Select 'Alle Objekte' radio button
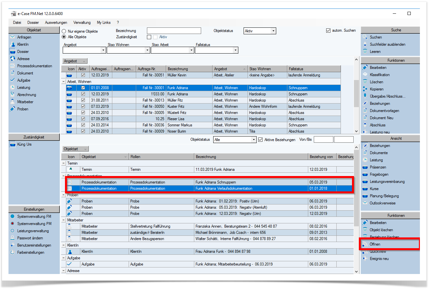Screen dimensions: 431x290 (64, 37)
